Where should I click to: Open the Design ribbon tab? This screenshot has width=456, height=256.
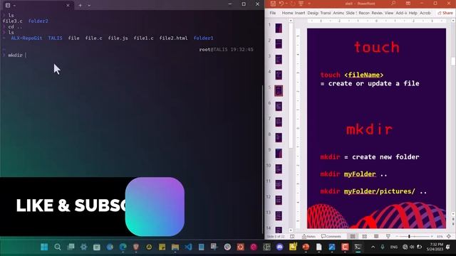(x=313, y=13)
